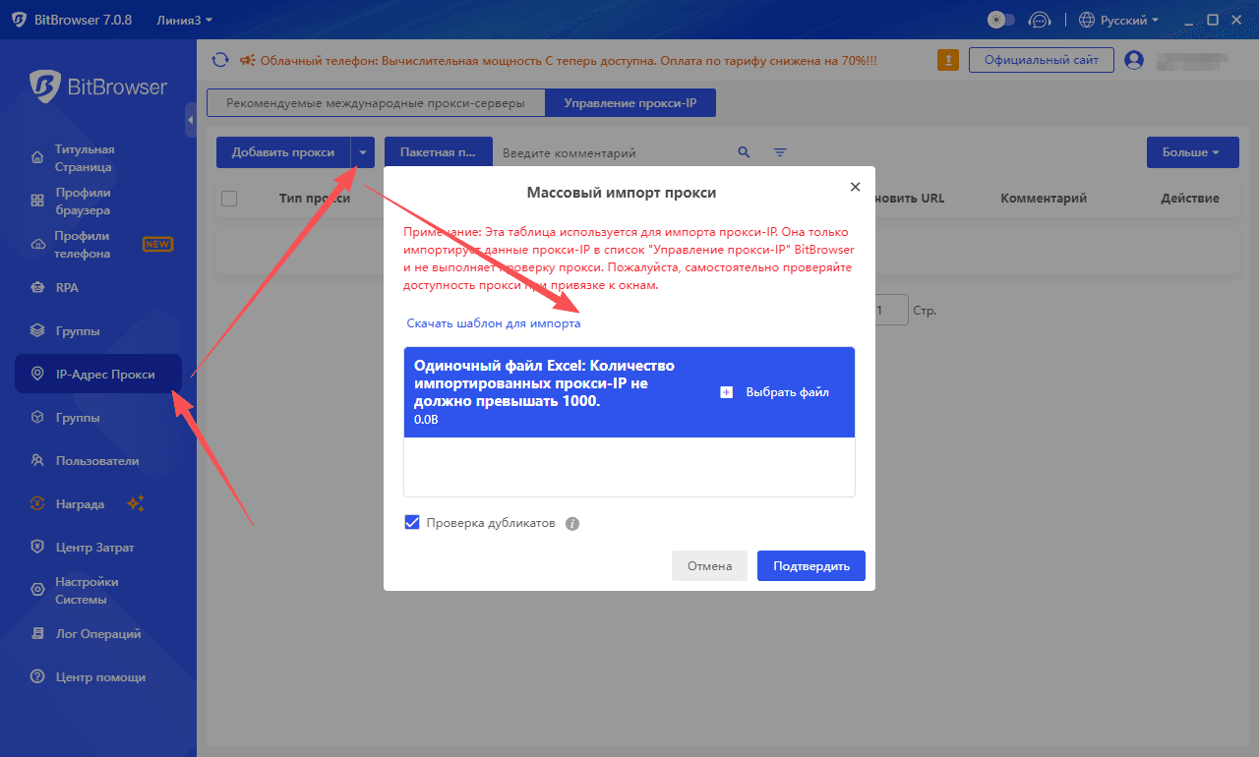Click the duplicate check info icon
The image size is (1259, 757).
pyautogui.click(x=572, y=524)
